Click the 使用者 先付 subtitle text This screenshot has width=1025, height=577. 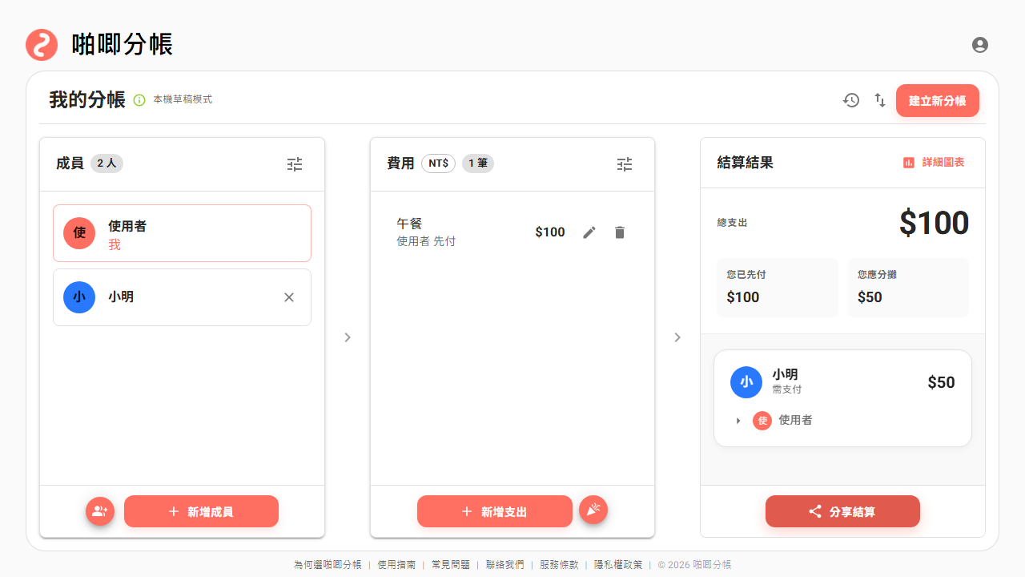[426, 241]
